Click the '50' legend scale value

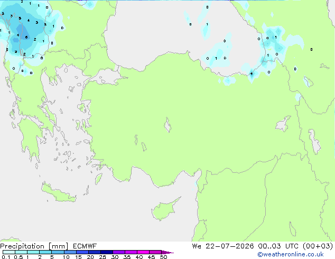point(164,257)
